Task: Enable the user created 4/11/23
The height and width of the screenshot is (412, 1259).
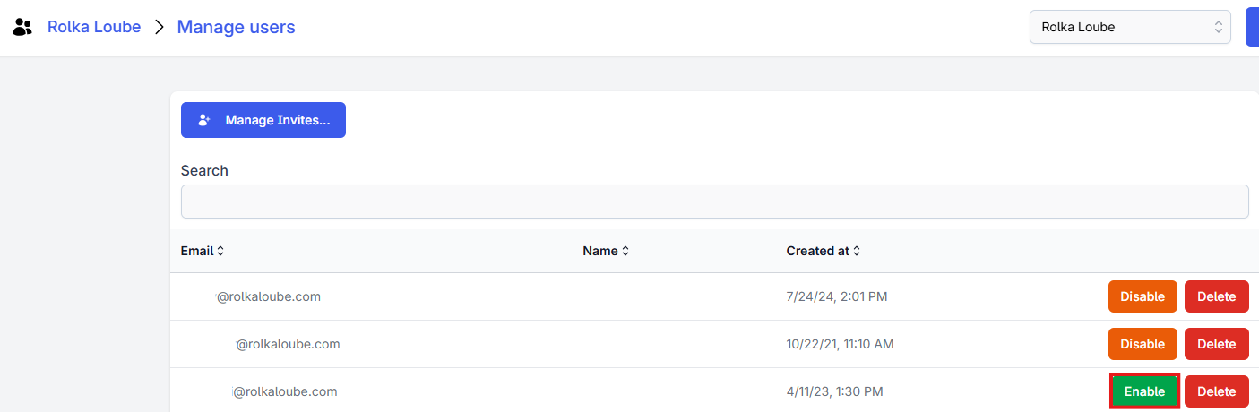Action: point(1144,391)
